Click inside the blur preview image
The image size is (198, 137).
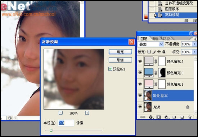click(74, 79)
